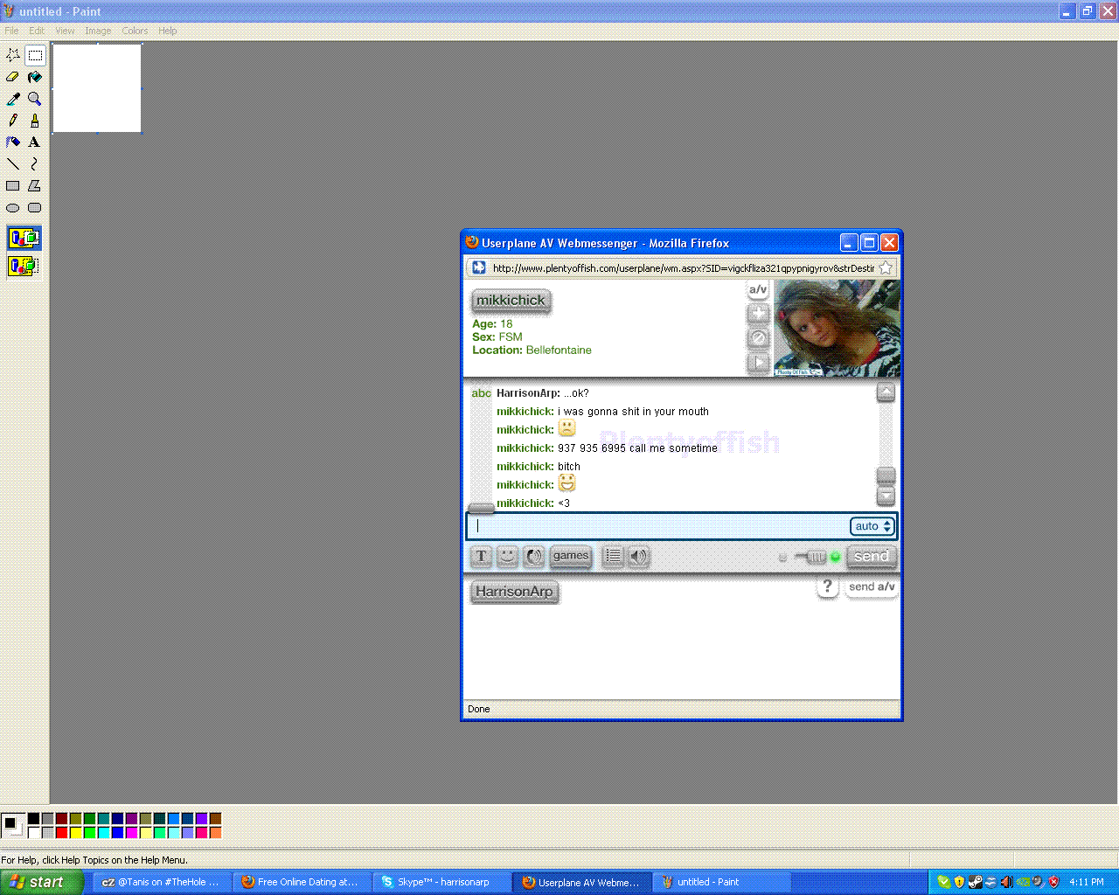Select the Pencil tool in Paint
The width and height of the screenshot is (1119, 895).
(13, 121)
